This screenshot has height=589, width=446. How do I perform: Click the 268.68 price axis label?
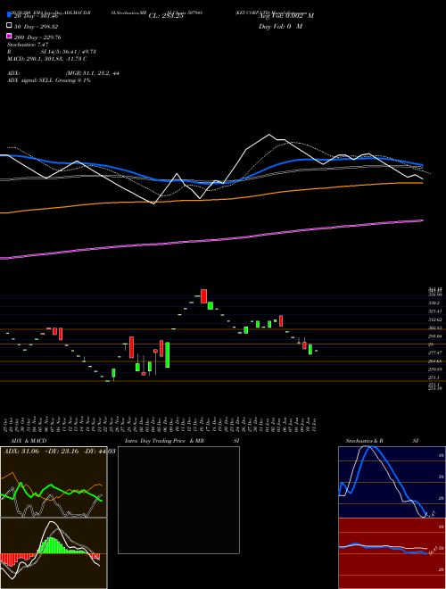pyautogui.click(x=434, y=361)
